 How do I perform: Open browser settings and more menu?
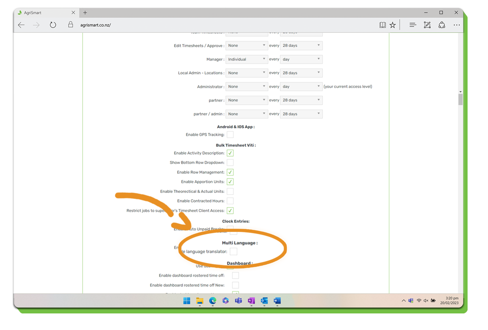tap(457, 25)
